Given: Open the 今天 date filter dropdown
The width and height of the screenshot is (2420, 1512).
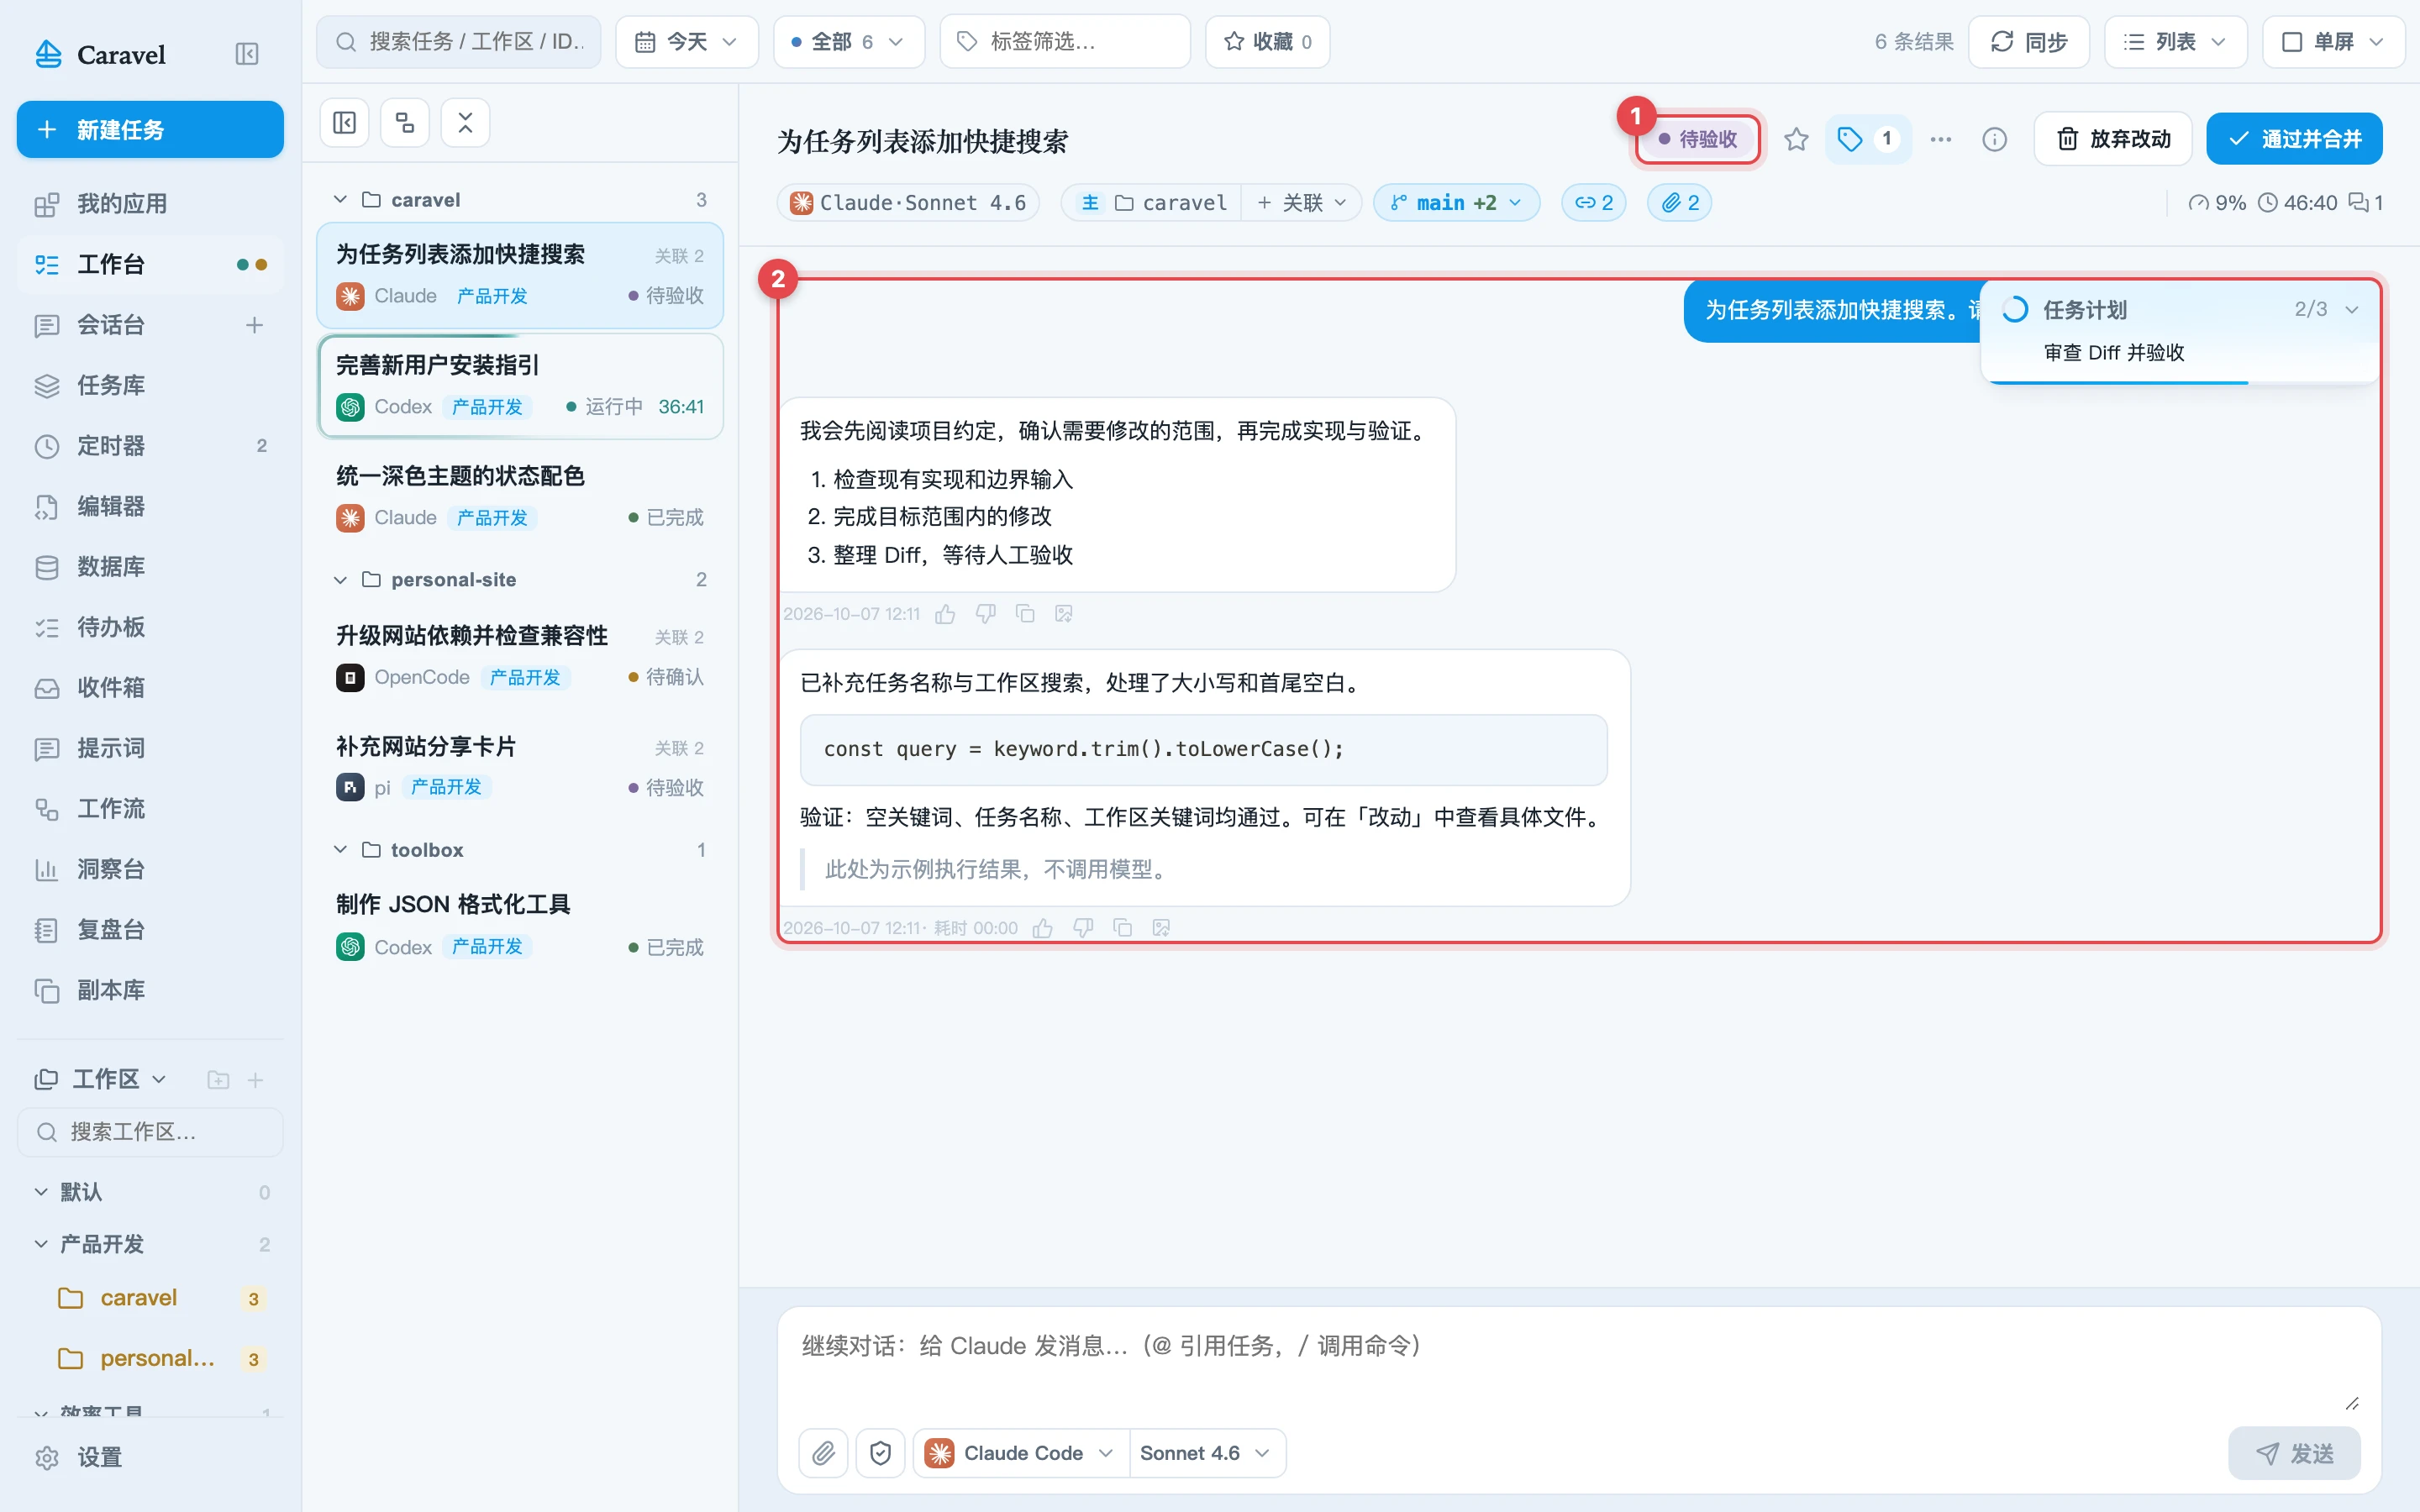Looking at the screenshot, I should click(x=687, y=42).
